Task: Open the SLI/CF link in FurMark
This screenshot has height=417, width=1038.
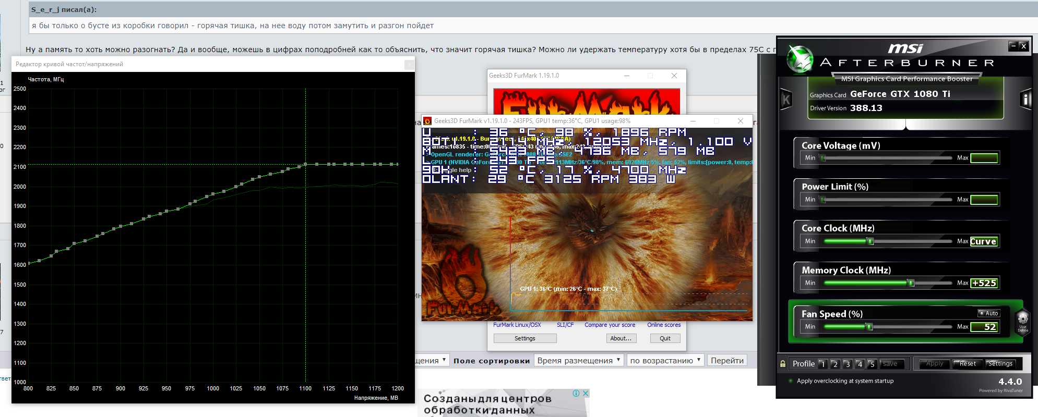Action: (565, 325)
